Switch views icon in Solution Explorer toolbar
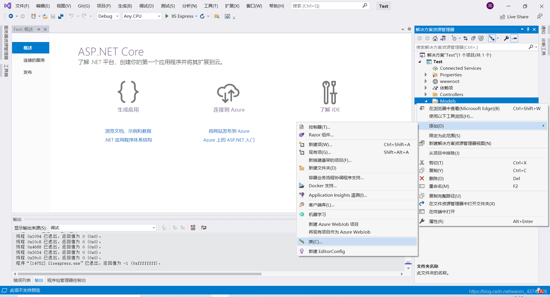The height and width of the screenshot is (297, 550). (x=443, y=38)
